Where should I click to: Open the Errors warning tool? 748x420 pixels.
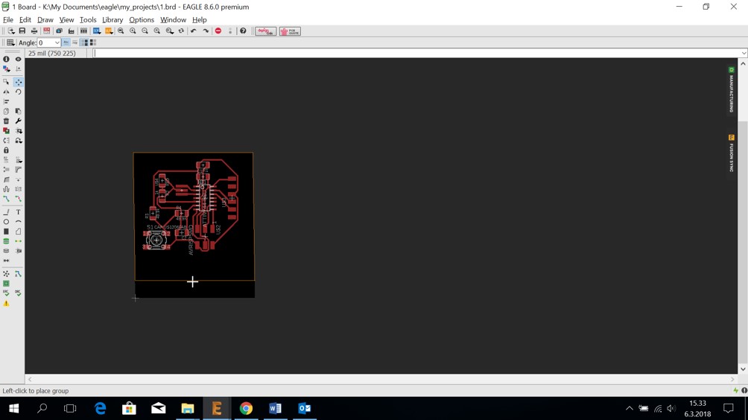[6, 303]
